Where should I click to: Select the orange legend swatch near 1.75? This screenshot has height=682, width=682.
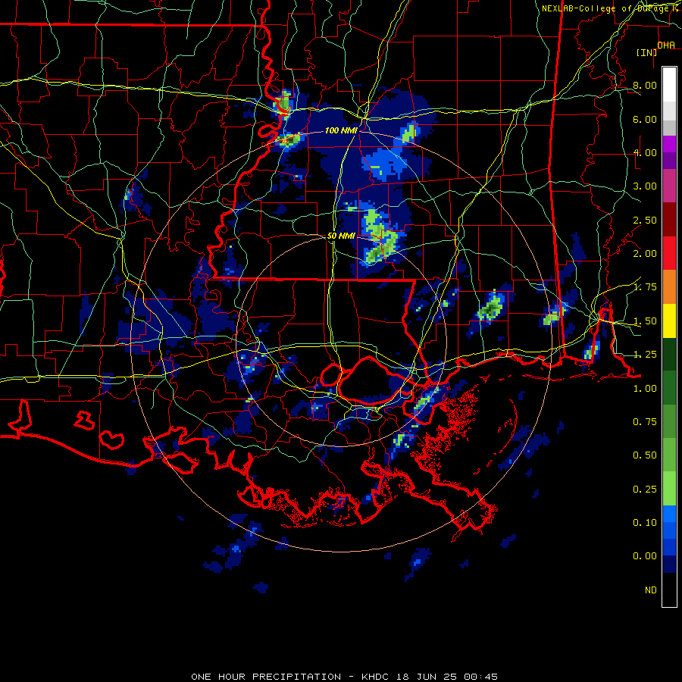[x=669, y=286]
